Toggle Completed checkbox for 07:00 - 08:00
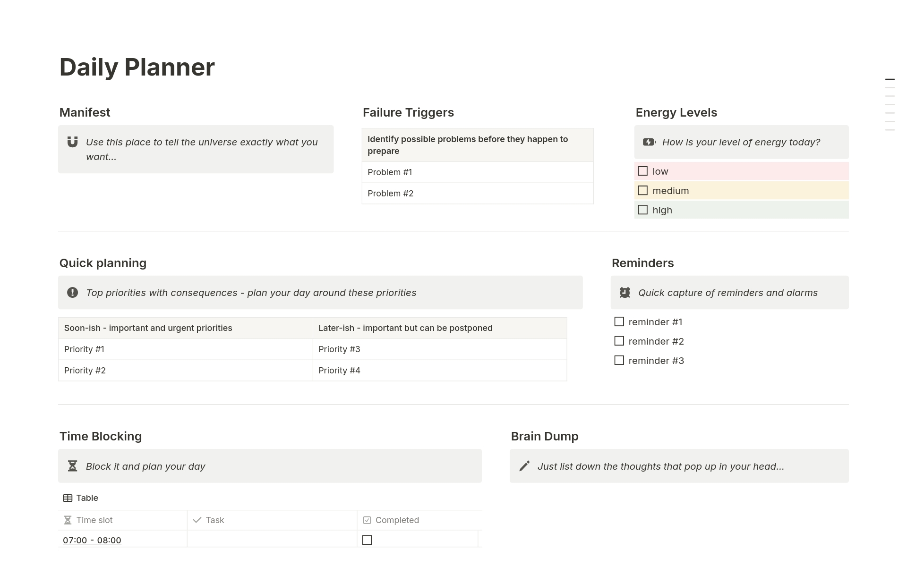The image size is (907, 566). 367,540
